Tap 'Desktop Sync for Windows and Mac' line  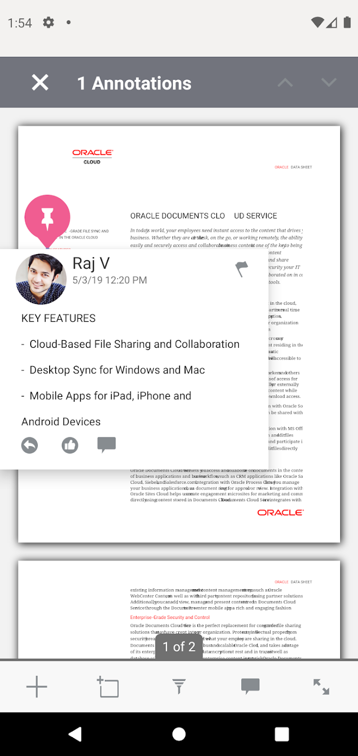coord(117,370)
